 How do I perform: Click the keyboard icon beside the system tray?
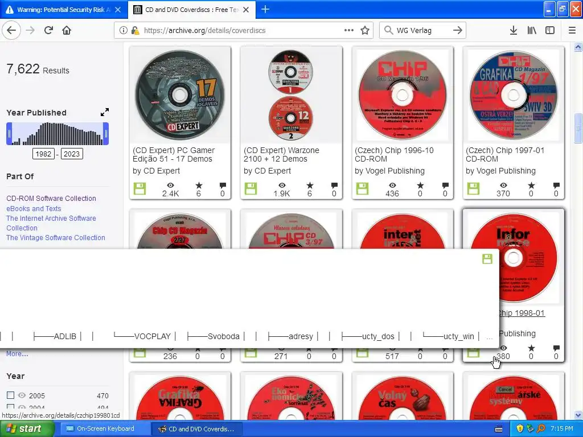499,429
